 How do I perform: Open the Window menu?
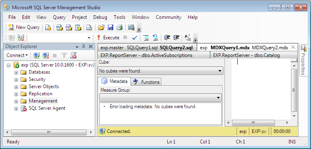click(140, 17)
